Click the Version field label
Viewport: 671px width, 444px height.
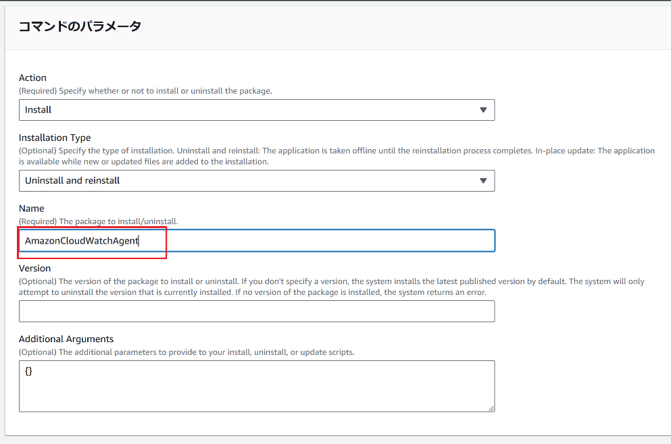pos(34,269)
